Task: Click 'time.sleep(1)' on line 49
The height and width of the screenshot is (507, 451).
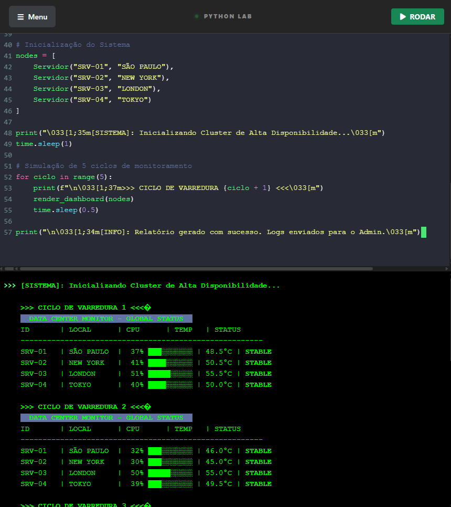Action: pyautogui.click(x=44, y=144)
